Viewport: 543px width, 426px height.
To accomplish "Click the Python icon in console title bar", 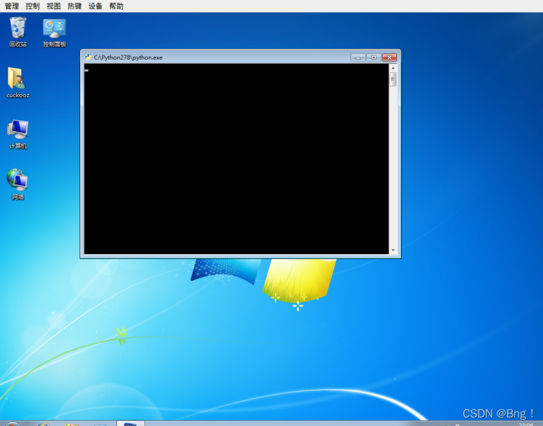I will click(88, 57).
